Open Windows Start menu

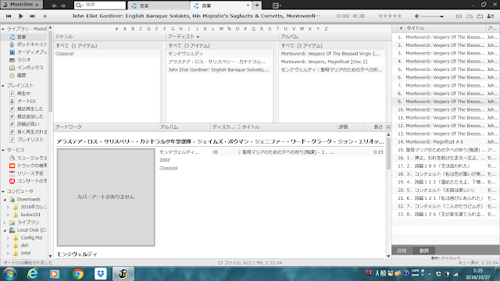coord(9,274)
